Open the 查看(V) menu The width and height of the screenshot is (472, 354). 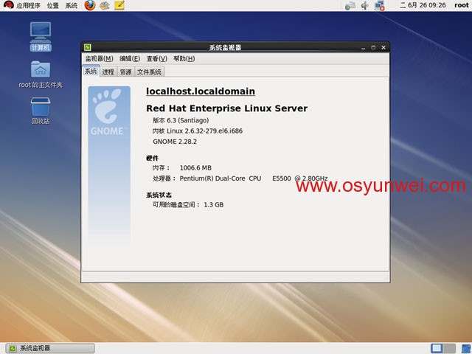[156, 59]
